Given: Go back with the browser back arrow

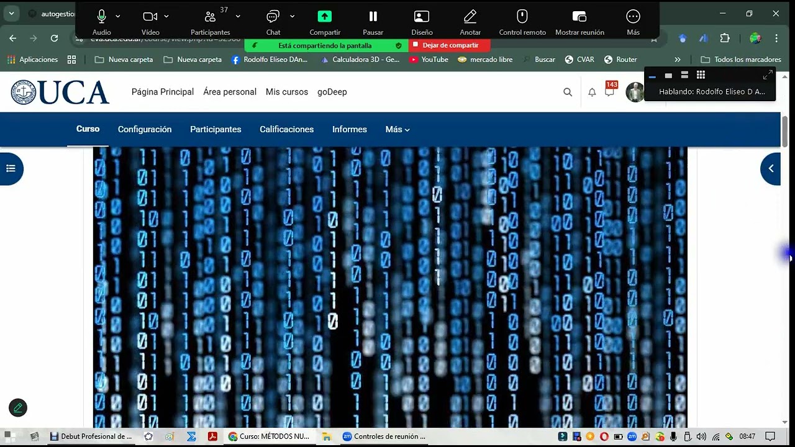Looking at the screenshot, I should point(13,38).
